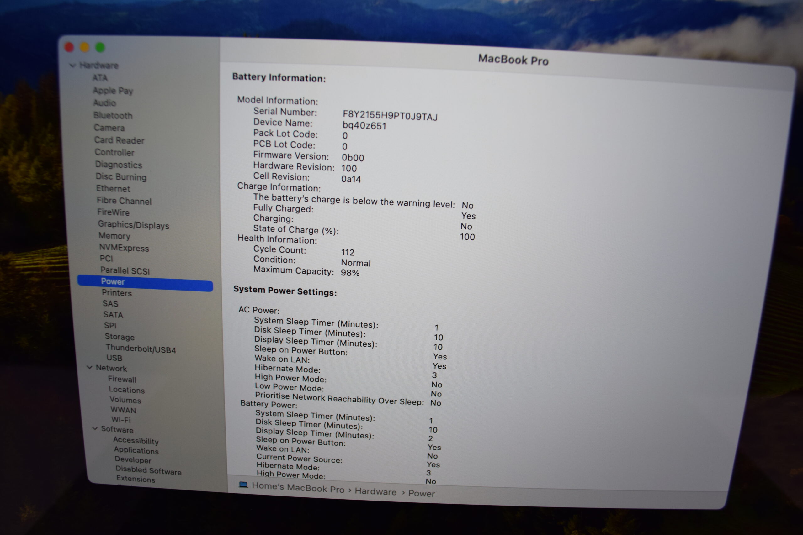The image size is (803, 535).
Task: Select Volumes under Network
Action: [x=125, y=400]
